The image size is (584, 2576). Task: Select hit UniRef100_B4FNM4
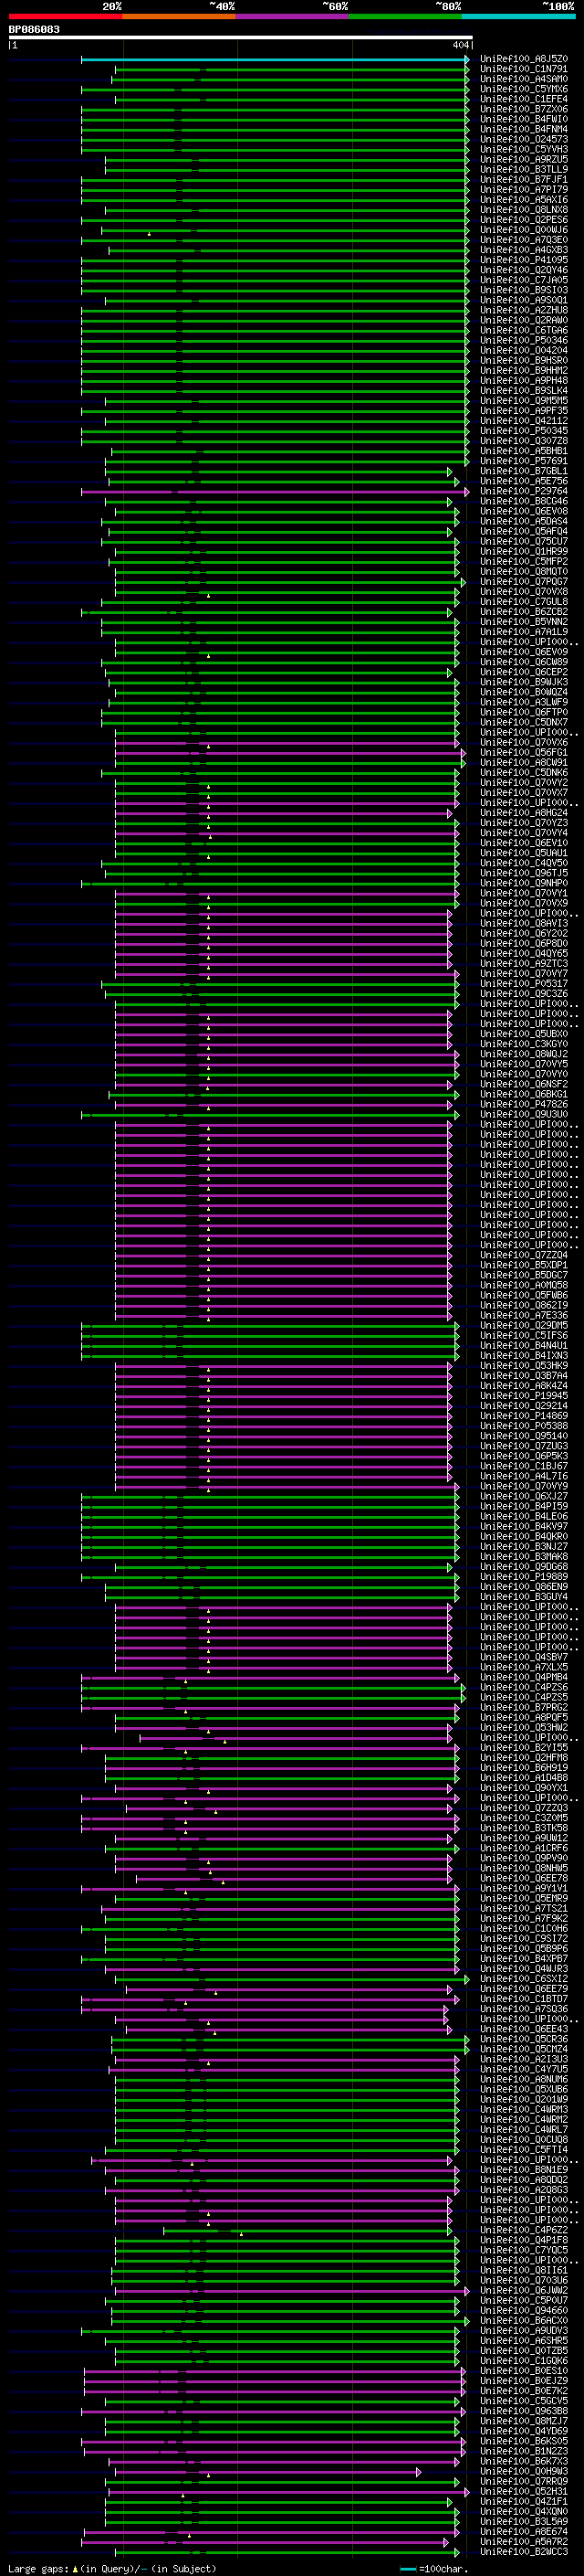click(x=524, y=129)
